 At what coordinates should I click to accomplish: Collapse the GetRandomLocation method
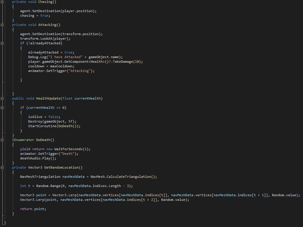(x=2, y=167)
